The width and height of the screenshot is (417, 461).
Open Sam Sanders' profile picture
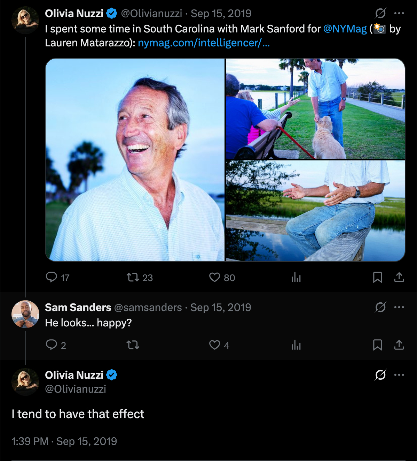pos(25,314)
